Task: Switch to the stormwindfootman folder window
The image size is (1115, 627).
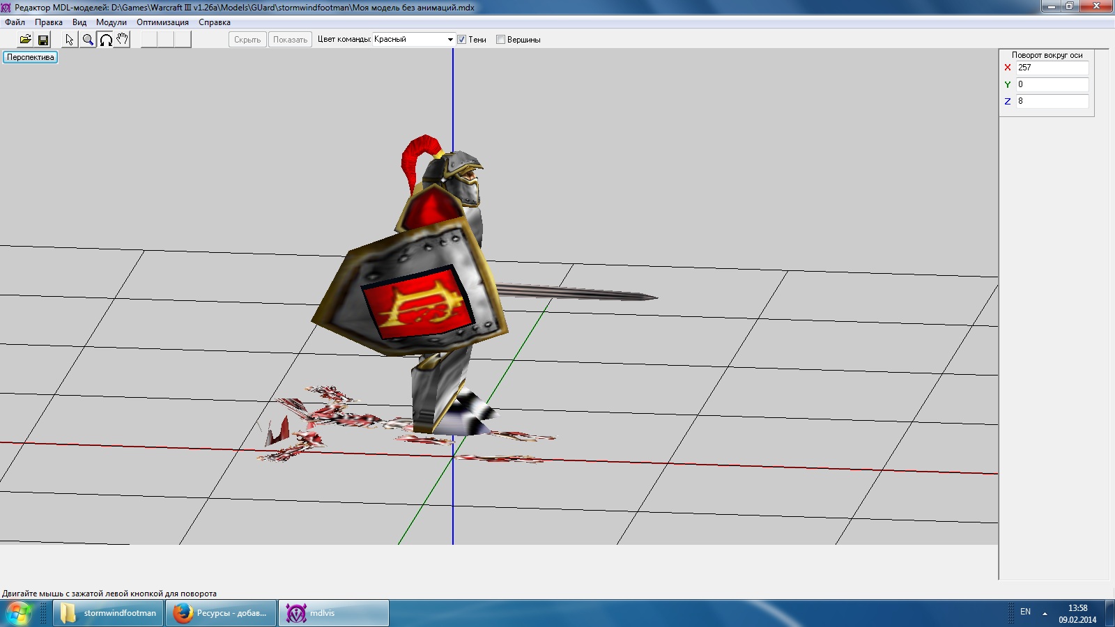Action: tap(109, 613)
